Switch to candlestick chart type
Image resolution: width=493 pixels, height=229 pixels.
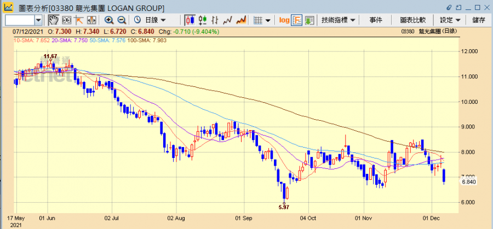(x=190, y=20)
